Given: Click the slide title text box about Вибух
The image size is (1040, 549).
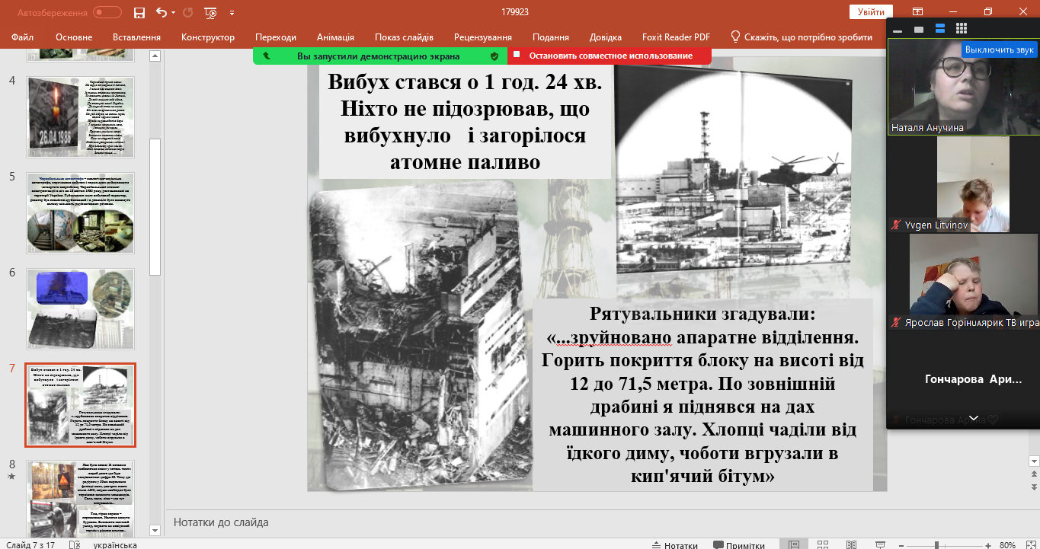Looking at the screenshot, I should tap(466, 123).
